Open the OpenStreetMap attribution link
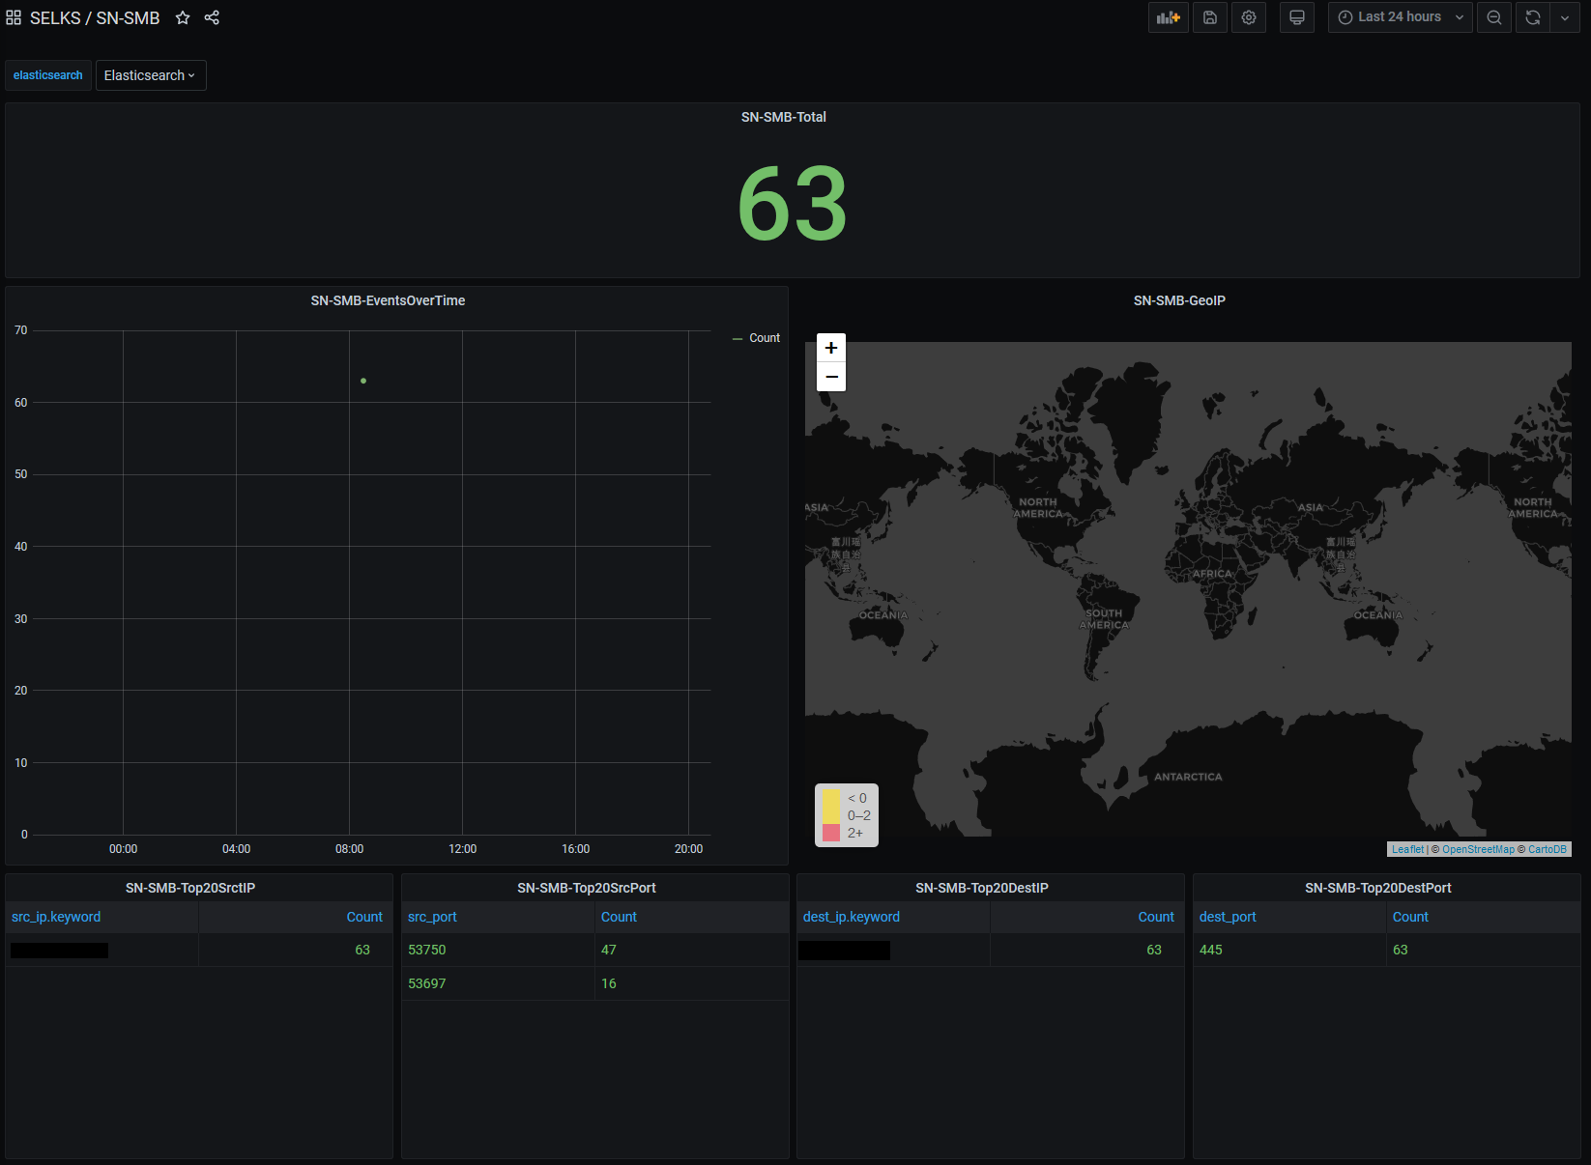Viewport: 1591px width, 1165px height. click(1478, 849)
